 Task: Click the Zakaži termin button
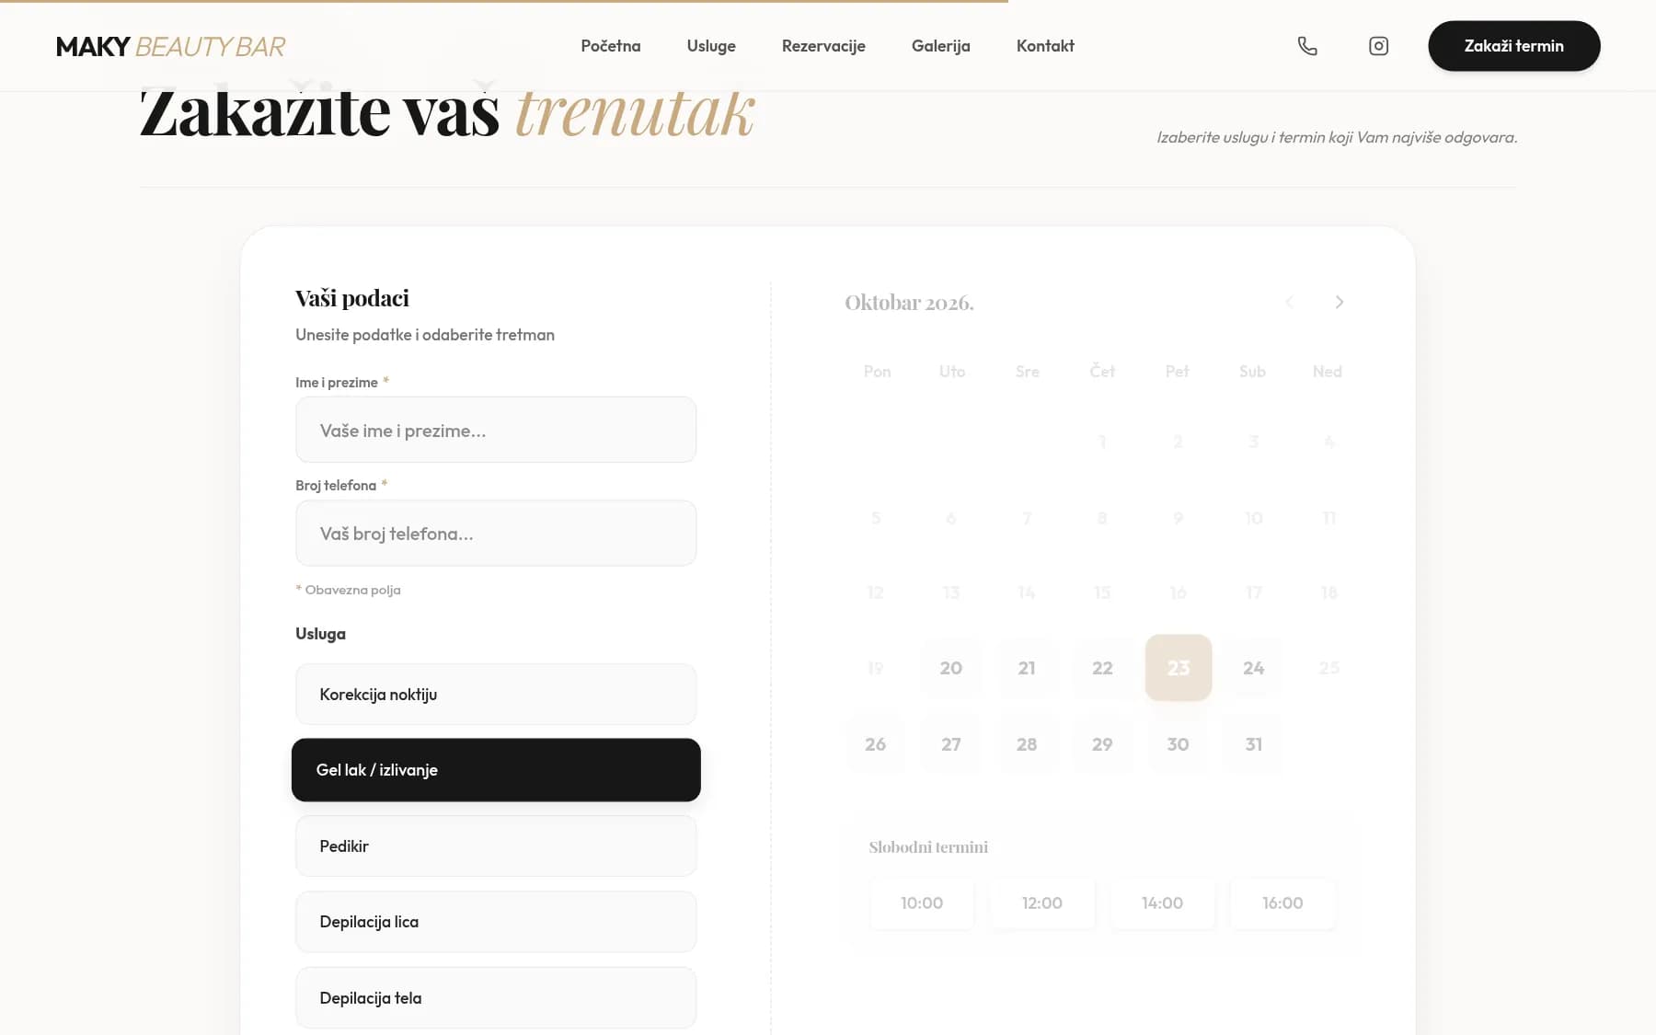[x=1514, y=46]
